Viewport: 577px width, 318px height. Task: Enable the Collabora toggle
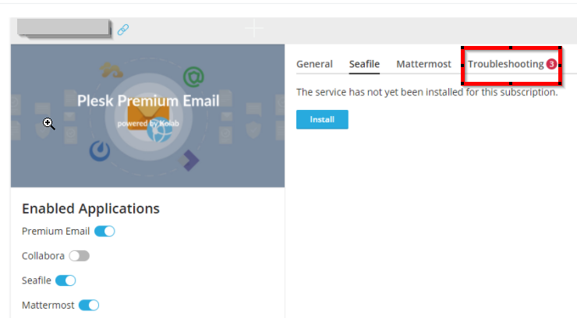click(x=79, y=256)
